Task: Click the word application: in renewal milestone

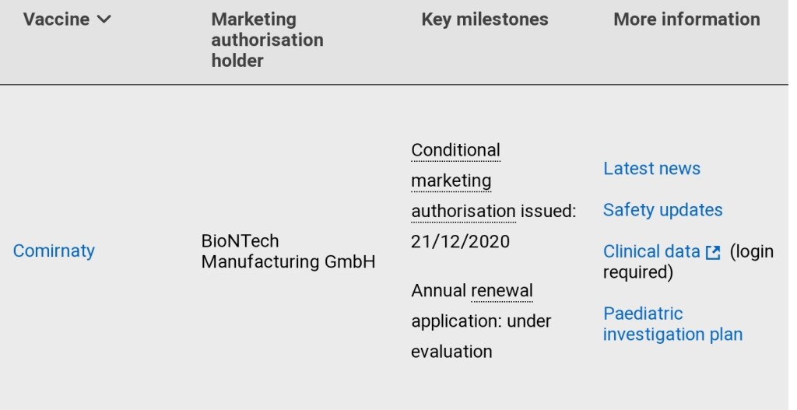Action: (456, 321)
